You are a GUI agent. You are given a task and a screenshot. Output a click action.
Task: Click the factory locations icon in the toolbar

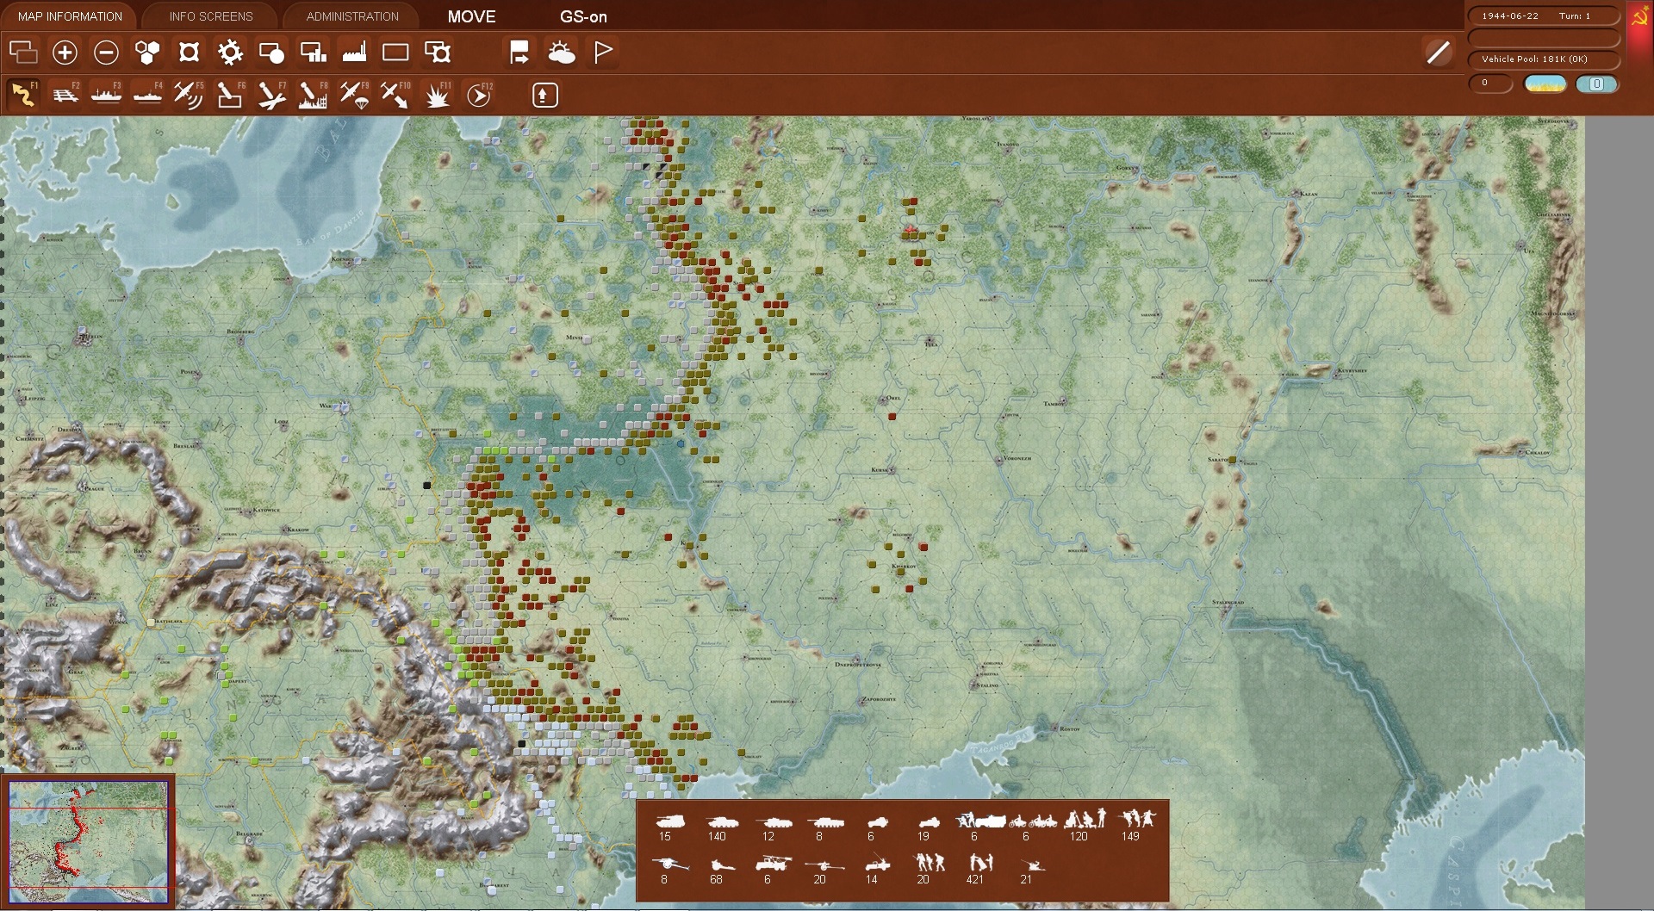[x=355, y=52]
